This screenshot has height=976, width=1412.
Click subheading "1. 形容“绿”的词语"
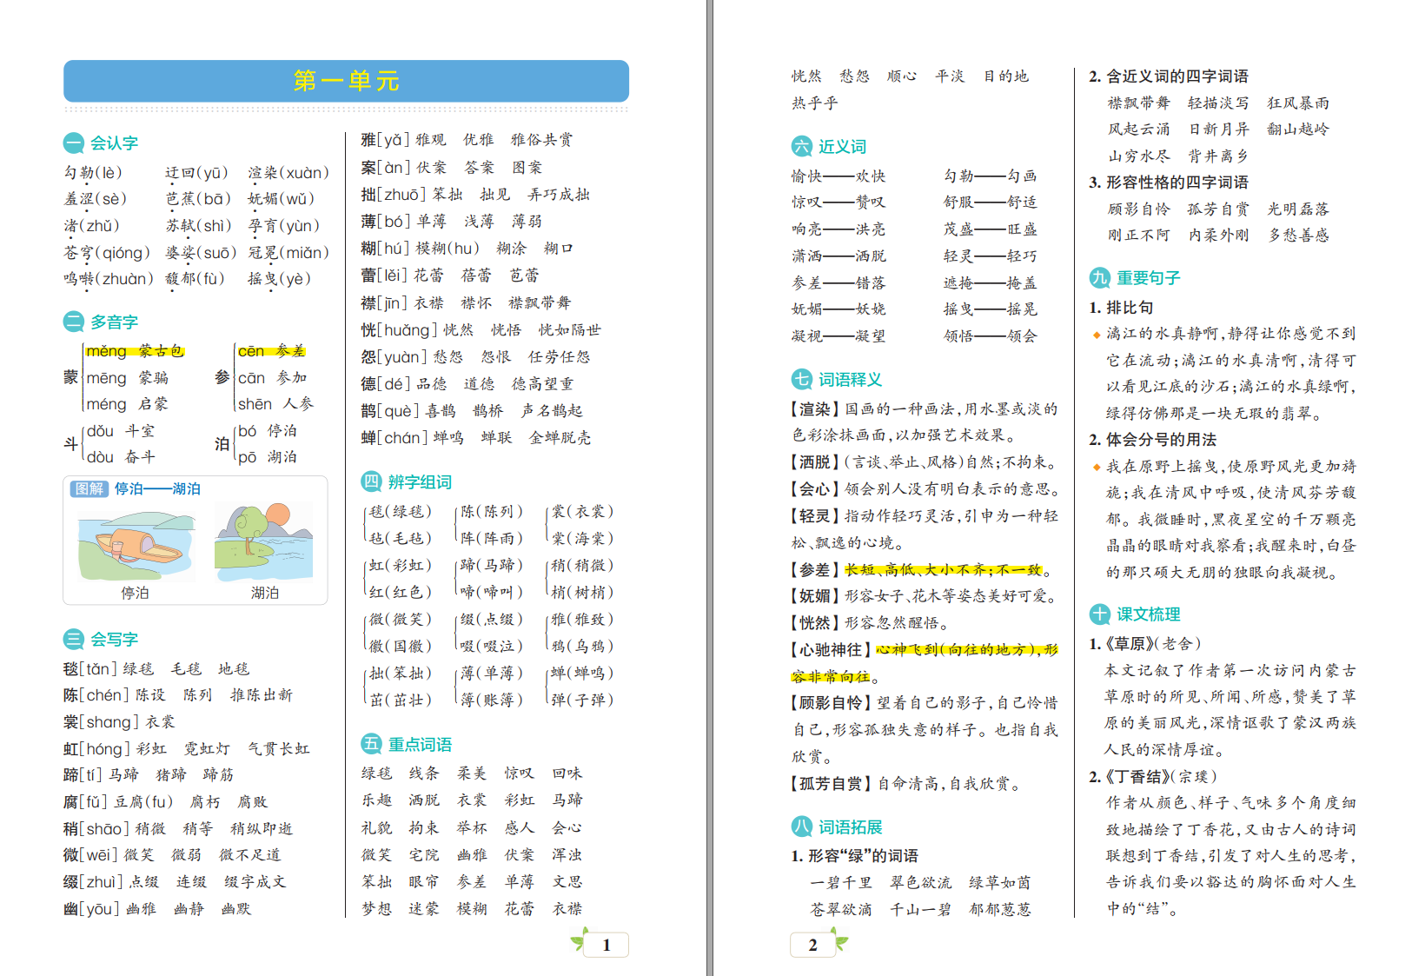click(x=855, y=856)
